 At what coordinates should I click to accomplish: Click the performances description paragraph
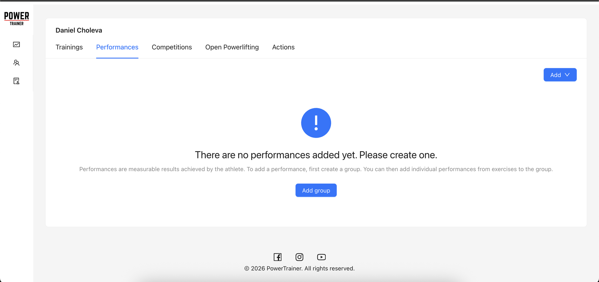coord(316,169)
